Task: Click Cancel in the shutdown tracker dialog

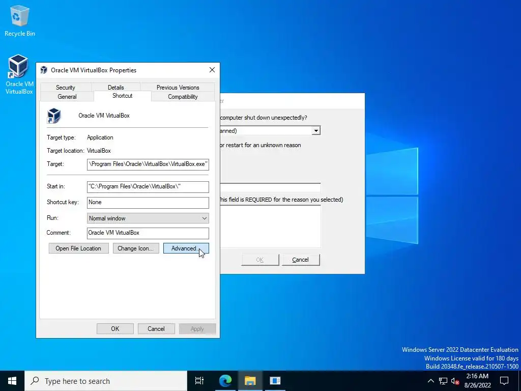Action: (x=301, y=260)
